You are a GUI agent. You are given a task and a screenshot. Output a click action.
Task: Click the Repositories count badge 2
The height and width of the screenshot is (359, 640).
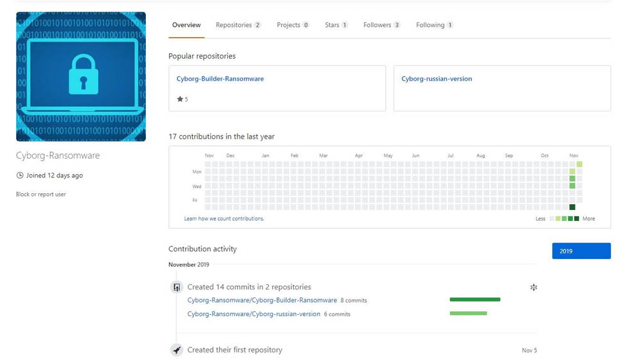(x=257, y=25)
